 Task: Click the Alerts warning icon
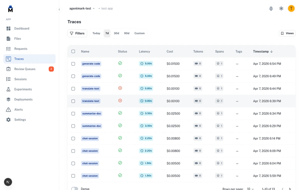[x=8, y=109]
